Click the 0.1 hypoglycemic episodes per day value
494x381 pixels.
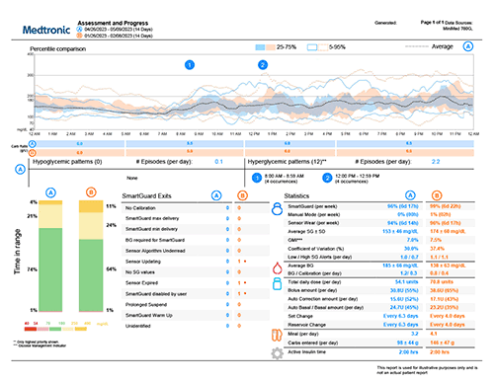click(x=218, y=162)
